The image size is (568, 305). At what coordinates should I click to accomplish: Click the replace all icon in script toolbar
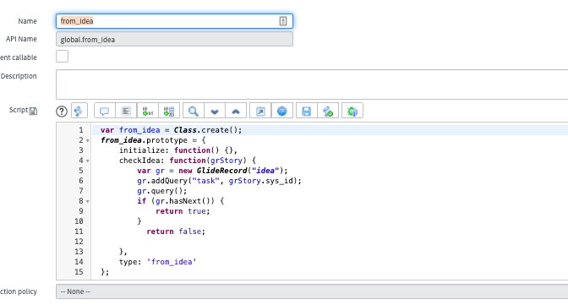coord(169,111)
